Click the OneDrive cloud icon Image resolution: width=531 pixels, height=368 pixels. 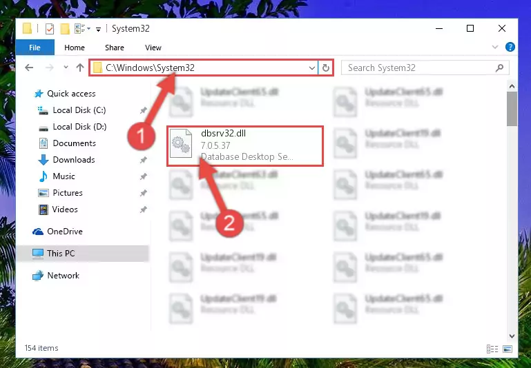pyautogui.click(x=38, y=232)
